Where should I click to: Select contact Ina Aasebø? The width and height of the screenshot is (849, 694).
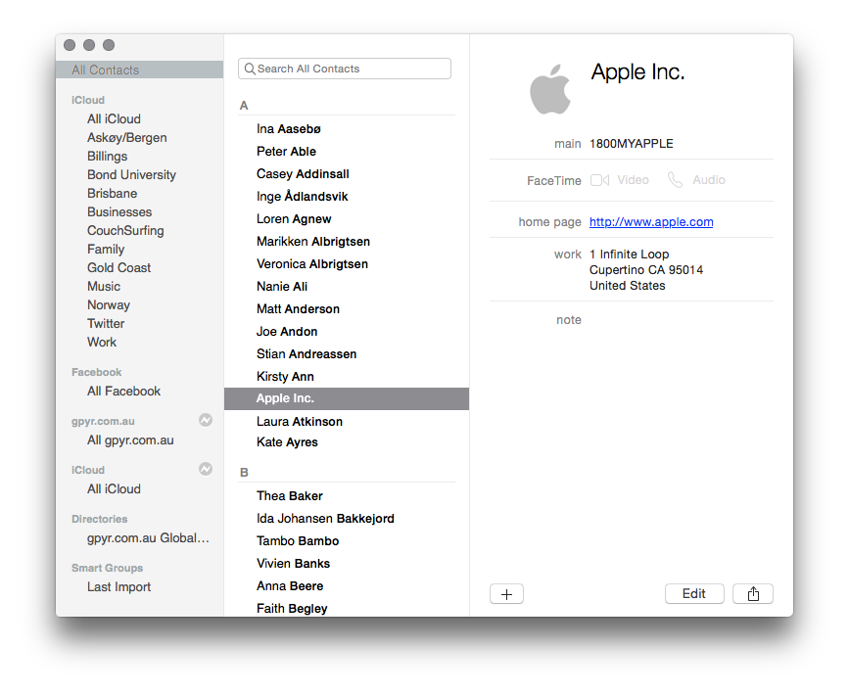pos(289,129)
